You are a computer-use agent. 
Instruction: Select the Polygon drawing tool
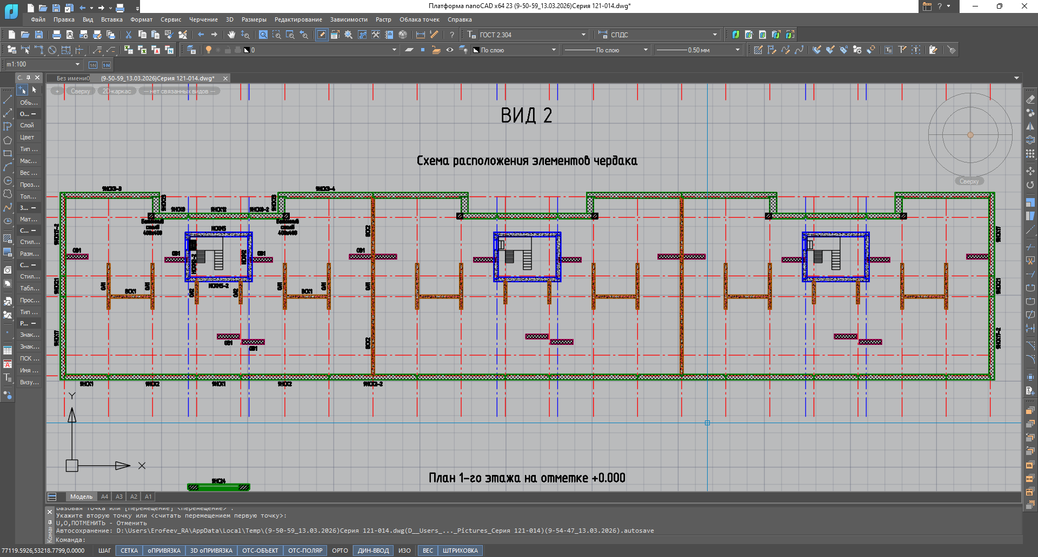coord(8,140)
